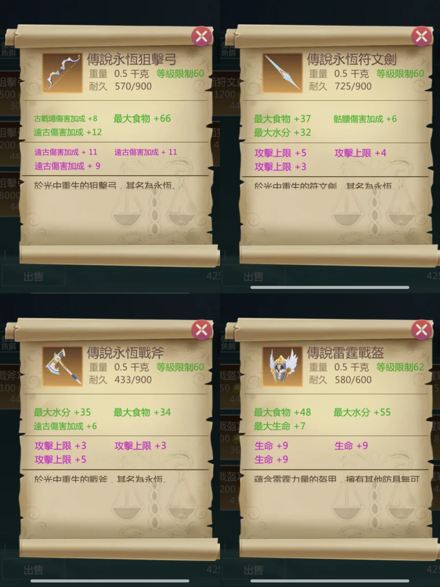
Task: Click the 出售 button under the axe panel
Action: (33, 570)
